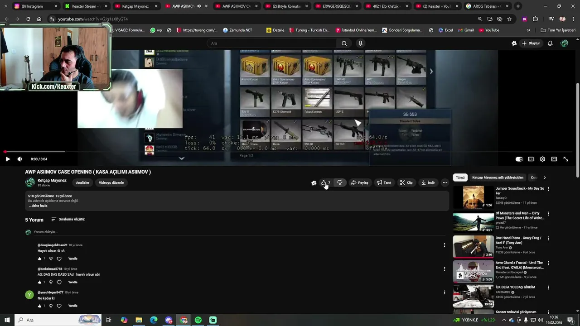Open Microsoft Edge from the taskbar
The width and height of the screenshot is (580, 326).
click(154, 320)
